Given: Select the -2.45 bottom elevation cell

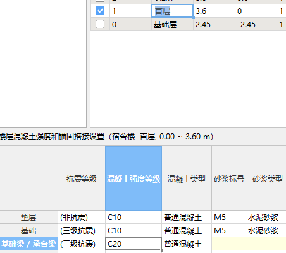Looking at the screenshot, I should 256,24.
